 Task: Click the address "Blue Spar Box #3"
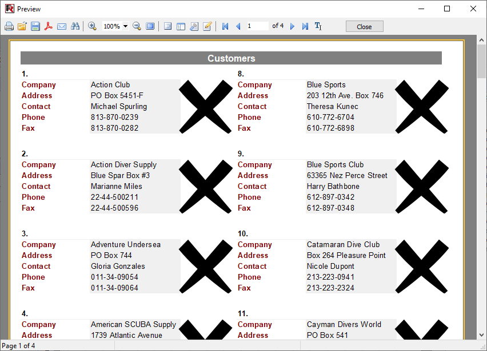point(120,176)
